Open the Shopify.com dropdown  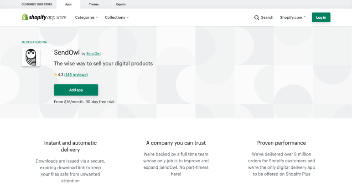(293, 17)
